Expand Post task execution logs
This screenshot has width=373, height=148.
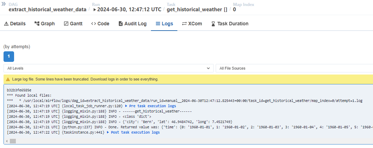[x=133, y=132]
